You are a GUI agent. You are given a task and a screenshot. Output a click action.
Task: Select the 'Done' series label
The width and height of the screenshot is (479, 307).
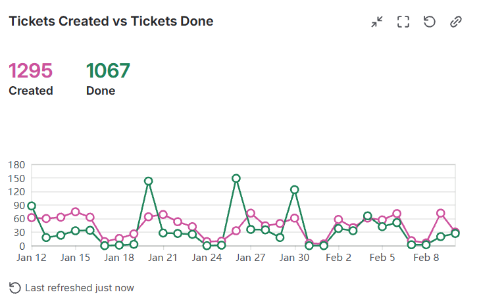pyautogui.click(x=101, y=91)
